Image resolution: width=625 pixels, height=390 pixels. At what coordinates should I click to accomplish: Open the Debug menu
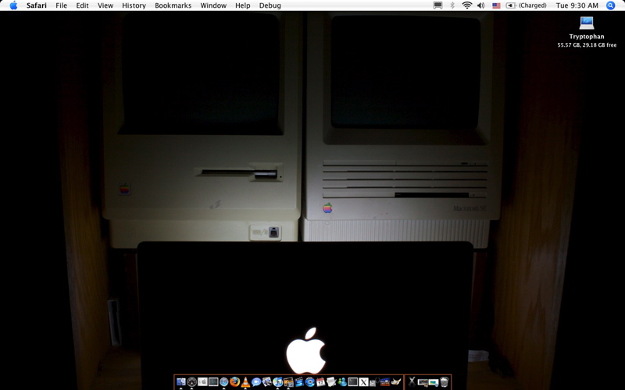click(x=270, y=5)
